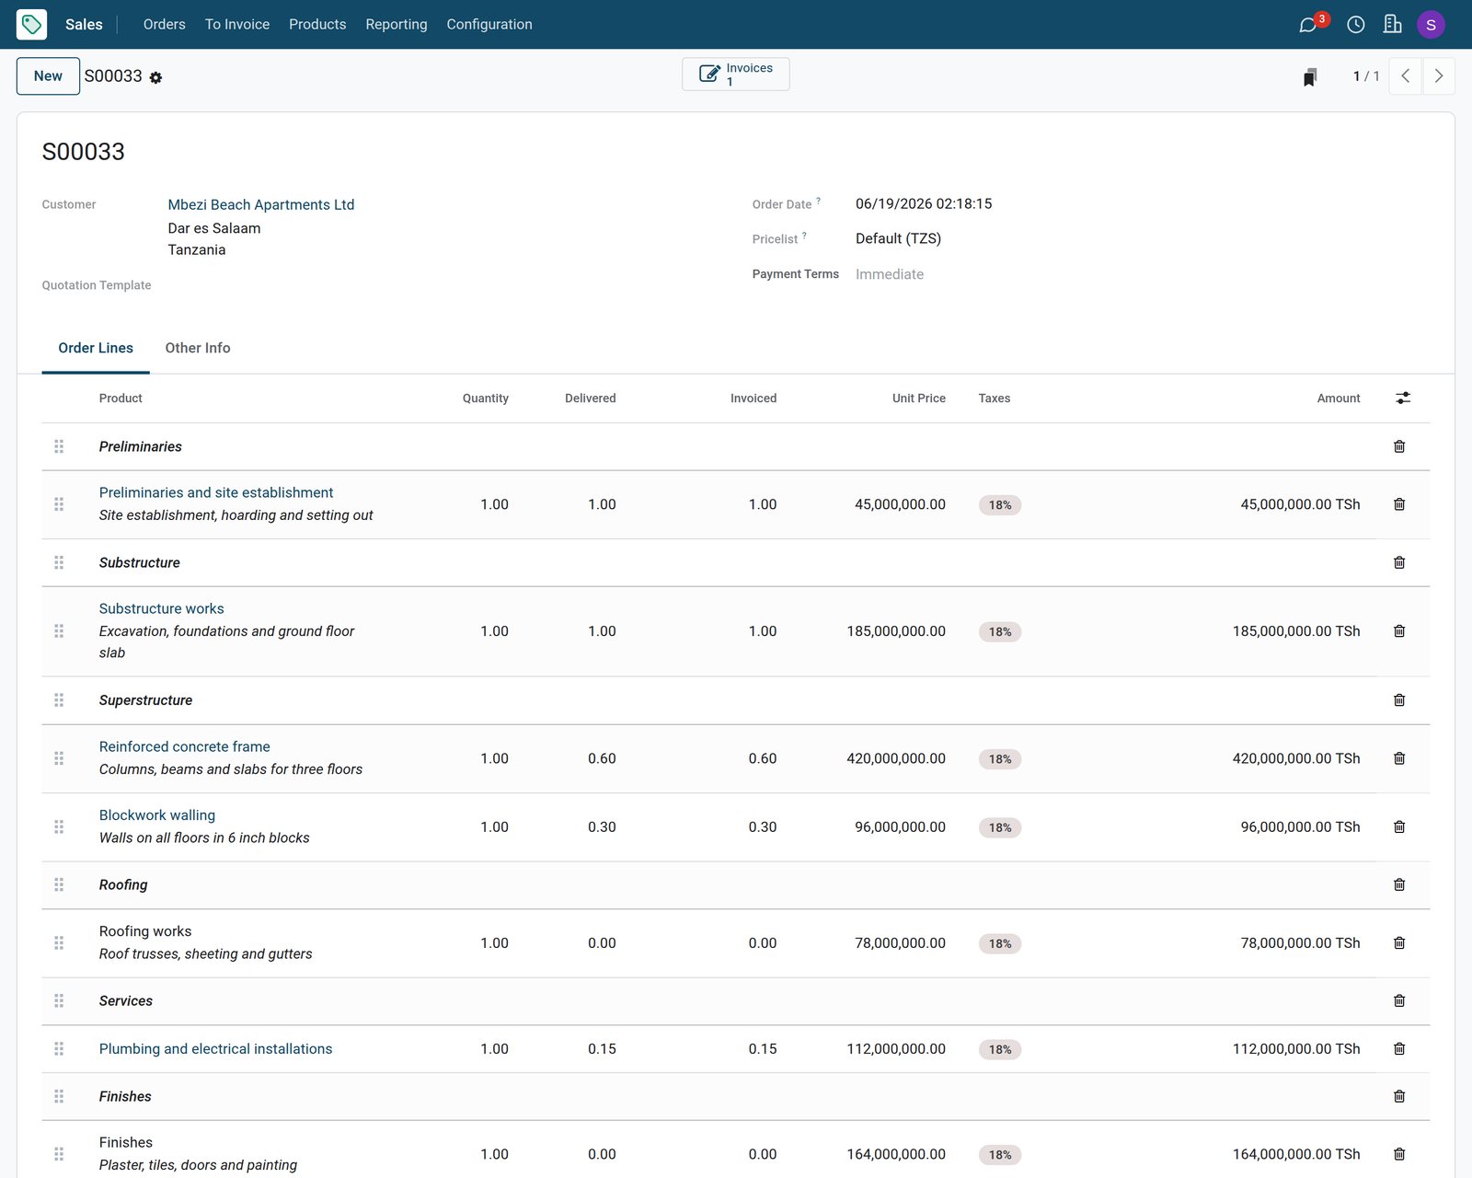Click the 18% tax tag on Roofing works
The width and height of the screenshot is (1472, 1178).
click(1000, 943)
